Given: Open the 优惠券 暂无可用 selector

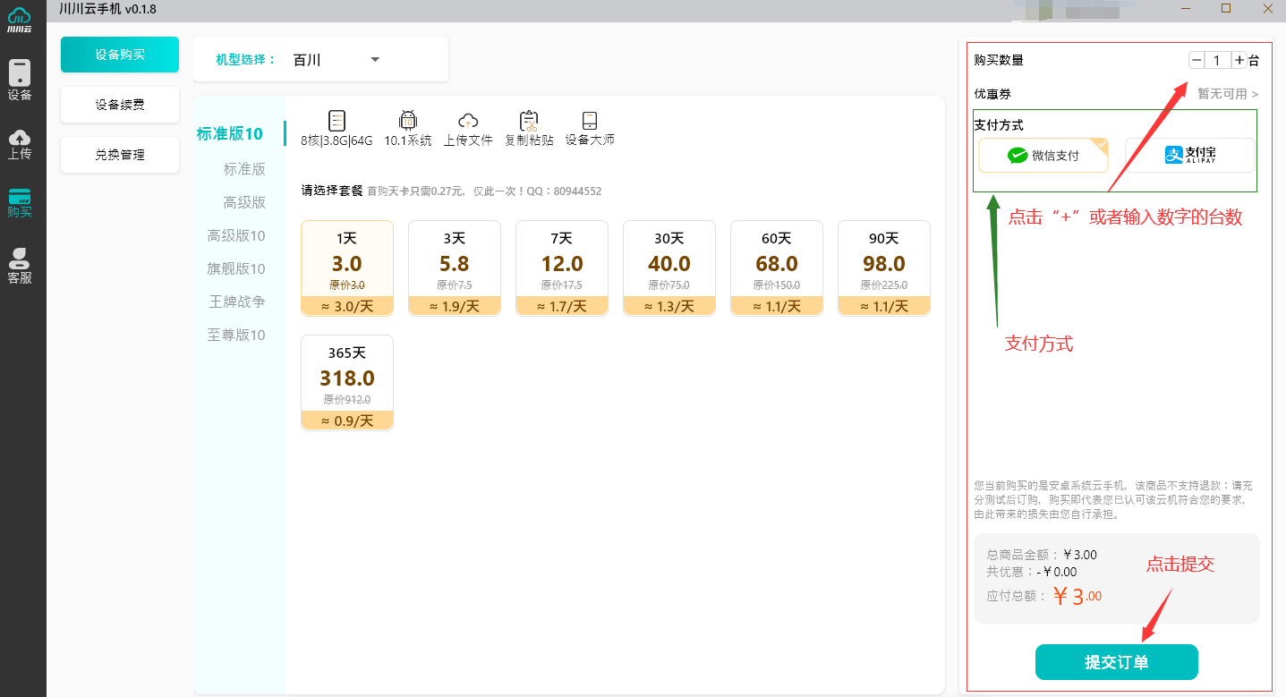Looking at the screenshot, I should tap(1228, 94).
